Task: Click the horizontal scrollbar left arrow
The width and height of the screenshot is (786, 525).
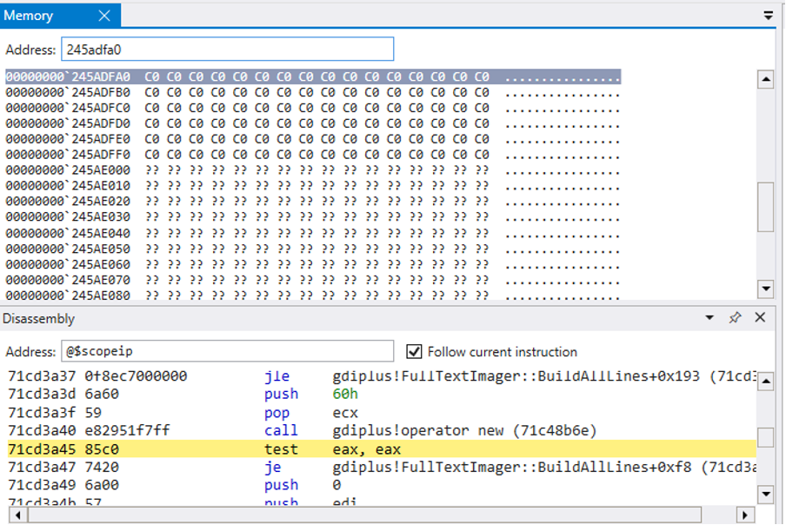Action: click(x=14, y=515)
